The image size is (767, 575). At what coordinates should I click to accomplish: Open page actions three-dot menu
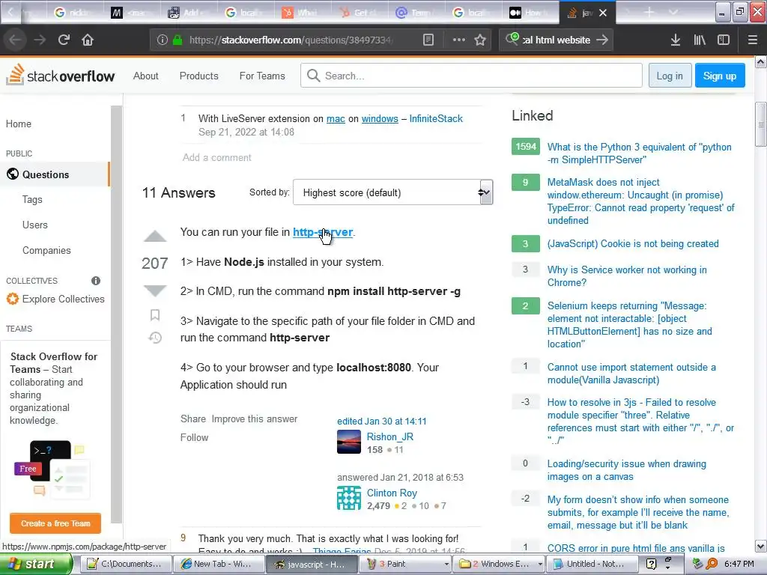459,40
